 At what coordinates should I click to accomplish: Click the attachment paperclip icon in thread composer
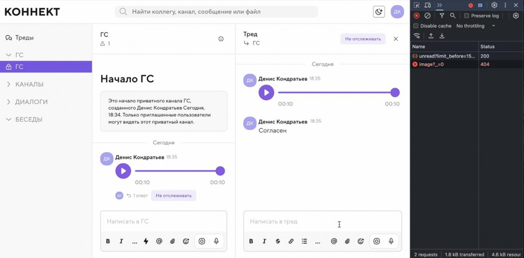pyautogui.click(x=347, y=241)
